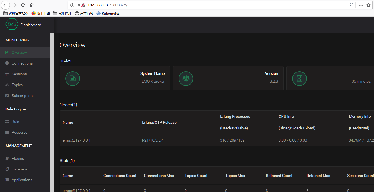
Task: Open the Rule menu item
Action: tap(25, 122)
